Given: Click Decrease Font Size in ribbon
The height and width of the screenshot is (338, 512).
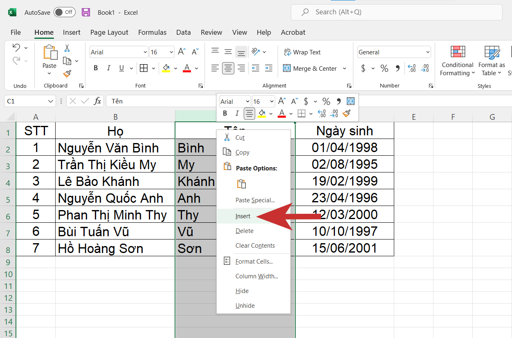Looking at the screenshot, I should click(195, 52).
